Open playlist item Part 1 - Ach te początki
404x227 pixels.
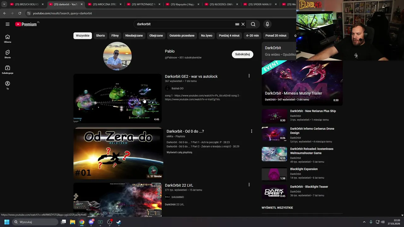(x=198, y=142)
